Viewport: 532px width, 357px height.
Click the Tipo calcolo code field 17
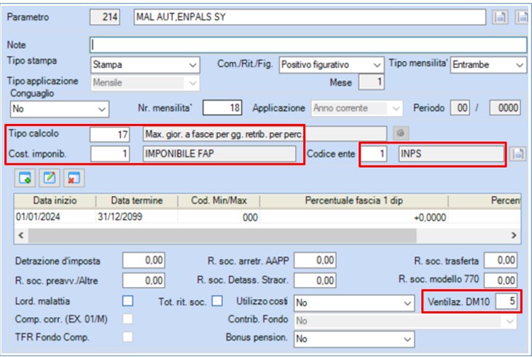[110, 134]
